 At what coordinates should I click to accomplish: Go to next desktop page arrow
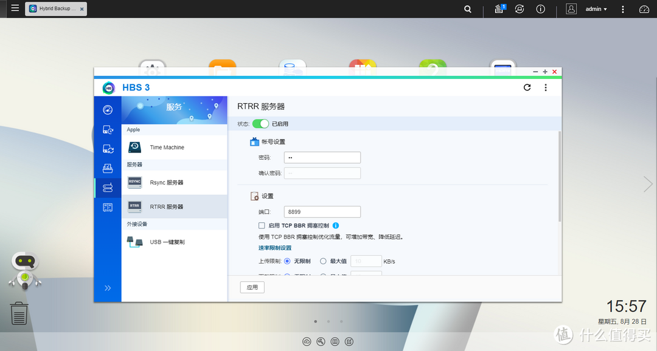[x=648, y=184]
